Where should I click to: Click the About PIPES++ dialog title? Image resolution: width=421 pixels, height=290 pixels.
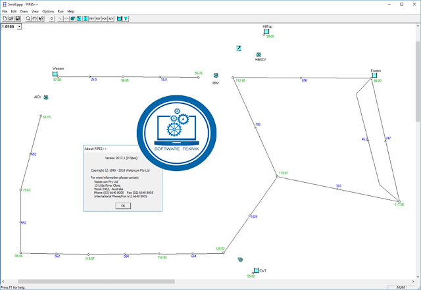95,149
